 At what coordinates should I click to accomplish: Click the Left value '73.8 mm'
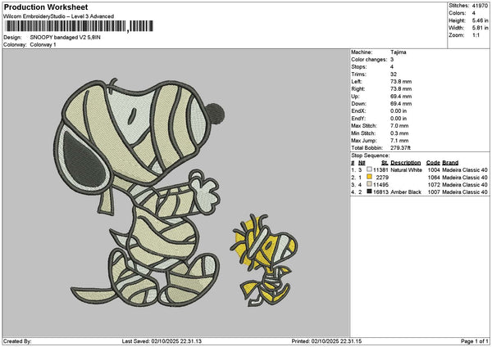pos(401,82)
